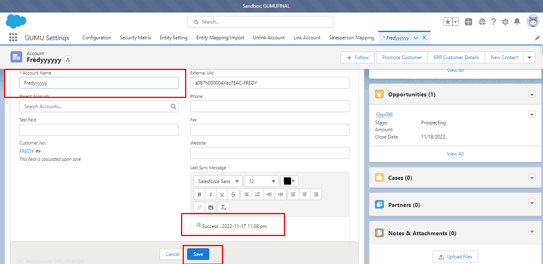The width and height of the screenshot is (543, 264).
Task: Apply bulleted list formatting
Action: [x=246, y=194]
